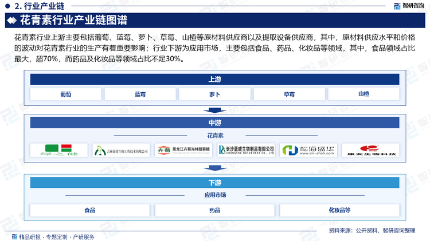
Task: Click the 智研咨询 logo at top right
Action: click(x=409, y=6)
